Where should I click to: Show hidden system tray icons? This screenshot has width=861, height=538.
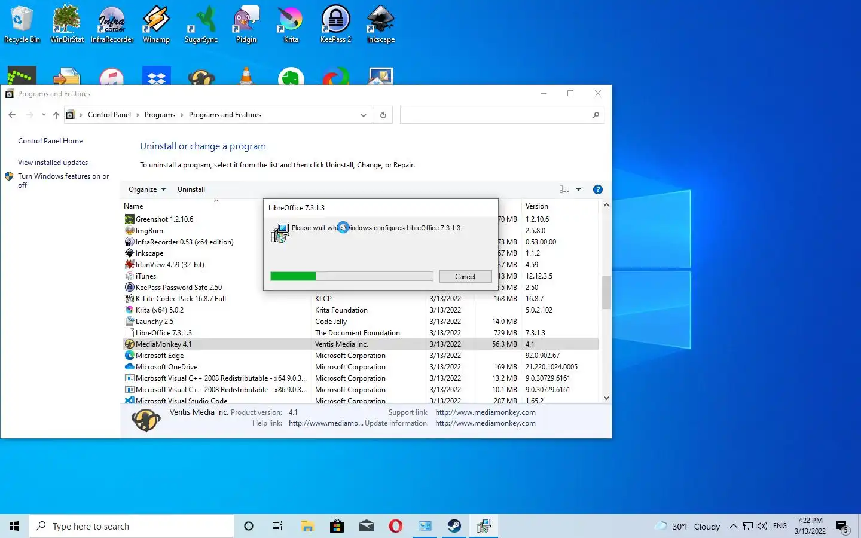[x=734, y=527]
